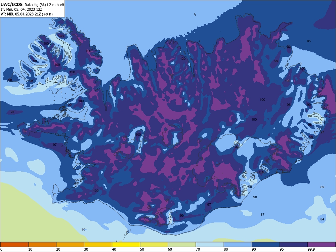Screen dimensions: 336x252
Task: Click the legend tick label '30'
Action: [x=86, y=249]
